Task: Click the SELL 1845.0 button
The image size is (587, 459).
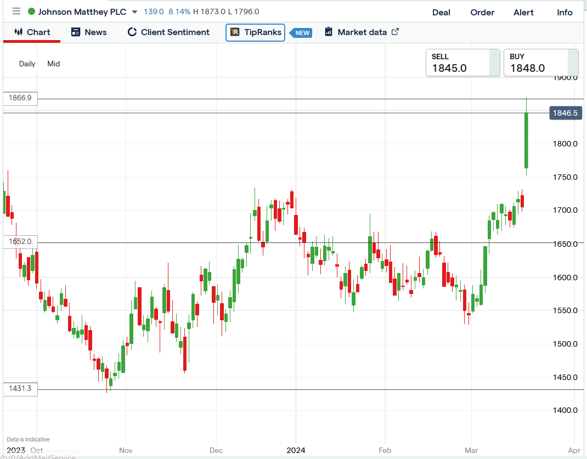Action: point(462,63)
